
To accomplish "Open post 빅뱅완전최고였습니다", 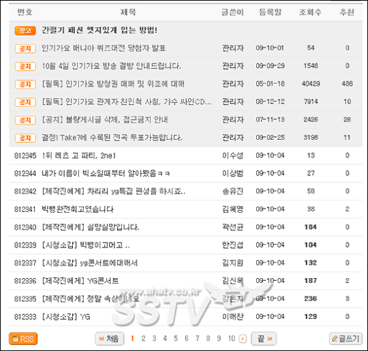I will (x=78, y=209).
